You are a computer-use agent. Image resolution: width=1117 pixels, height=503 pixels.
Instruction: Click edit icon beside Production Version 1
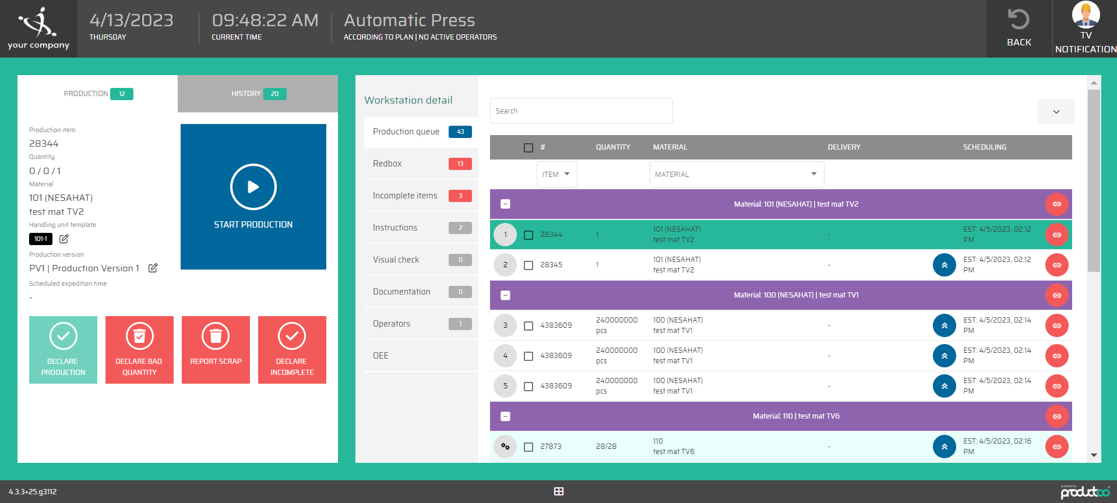tap(153, 268)
